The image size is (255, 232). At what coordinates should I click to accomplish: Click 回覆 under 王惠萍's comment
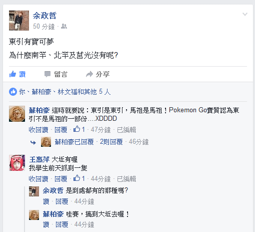61,179
